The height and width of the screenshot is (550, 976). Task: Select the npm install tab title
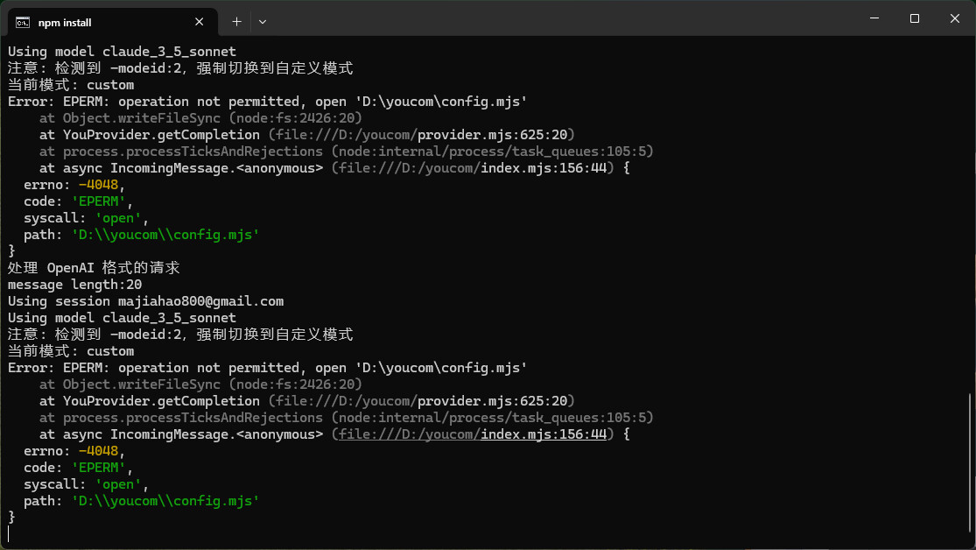65,22
